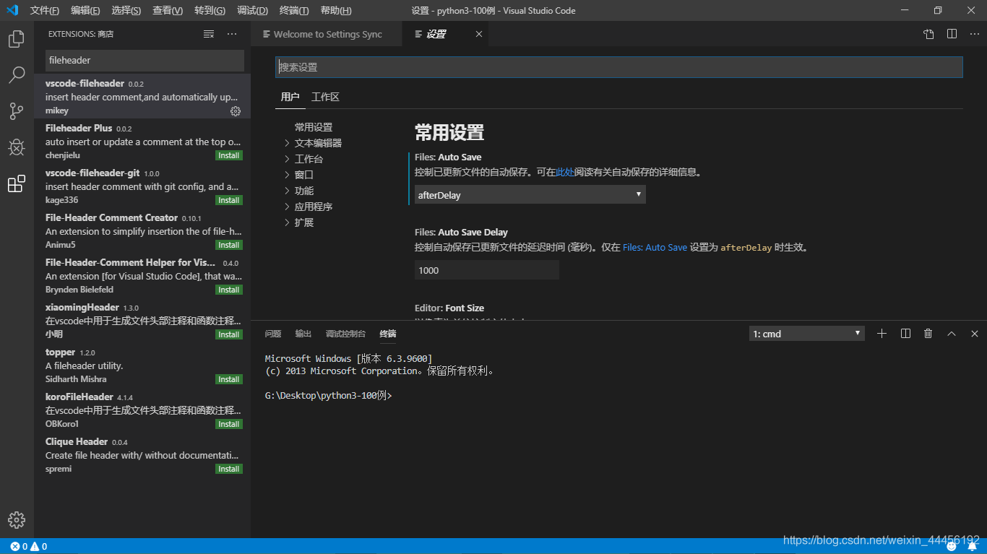This screenshot has height=554, width=987.
Task: Switch to the 调试控制台 panel tab
Action: [x=345, y=334]
